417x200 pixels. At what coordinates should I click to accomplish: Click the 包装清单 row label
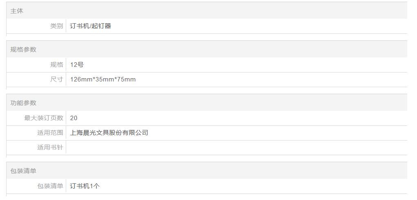tap(50, 186)
